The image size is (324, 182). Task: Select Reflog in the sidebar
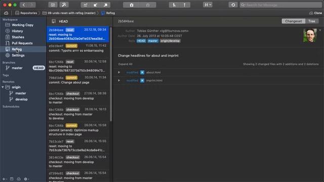pos(23,49)
